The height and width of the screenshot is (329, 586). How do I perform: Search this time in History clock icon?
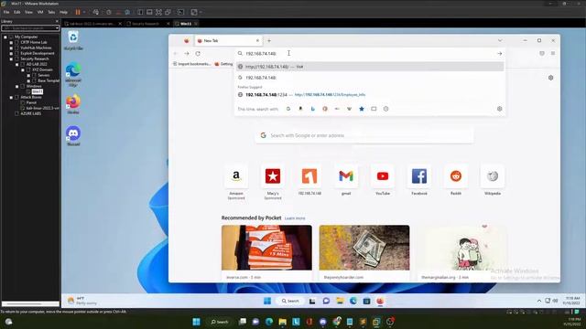(x=385, y=109)
